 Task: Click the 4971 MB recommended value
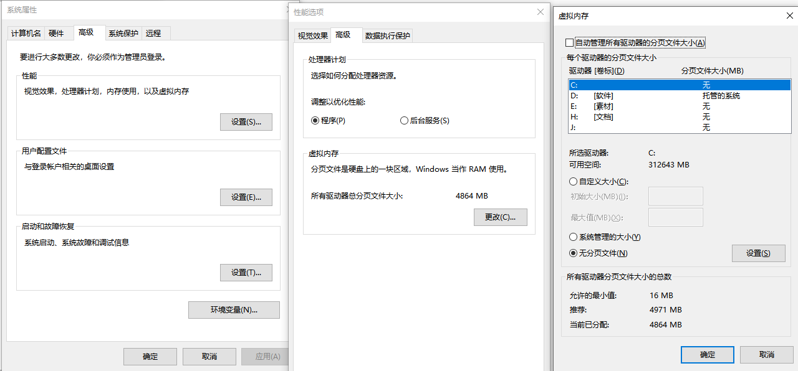pos(666,310)
